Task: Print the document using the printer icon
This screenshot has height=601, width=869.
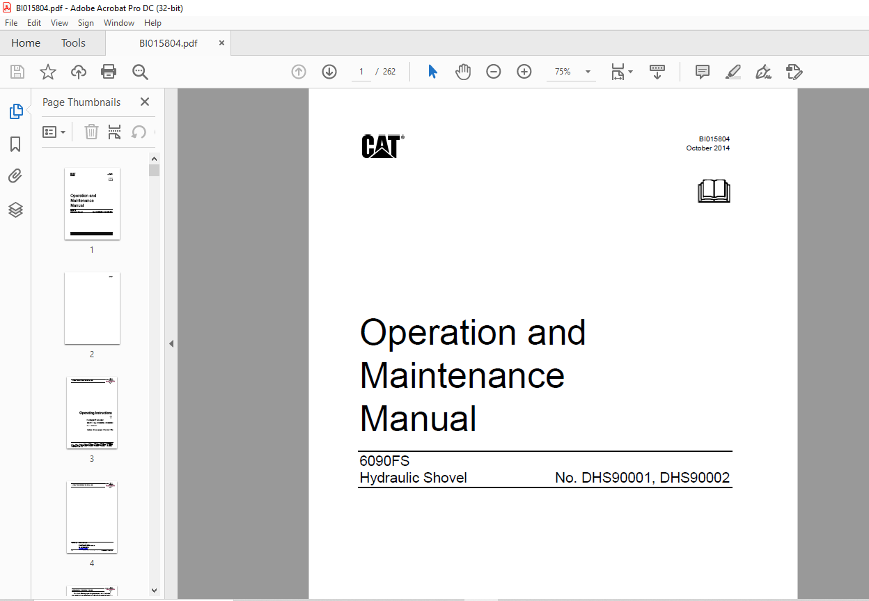Action: (x=109, y=72)
